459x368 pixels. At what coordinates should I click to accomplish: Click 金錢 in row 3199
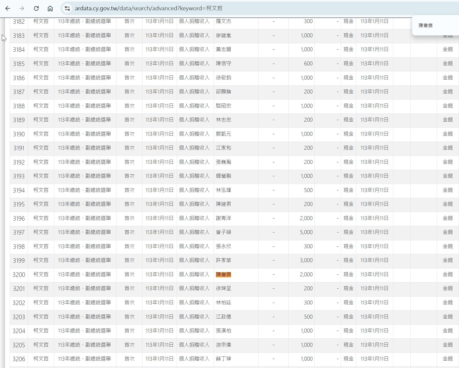tap(448, 260)
